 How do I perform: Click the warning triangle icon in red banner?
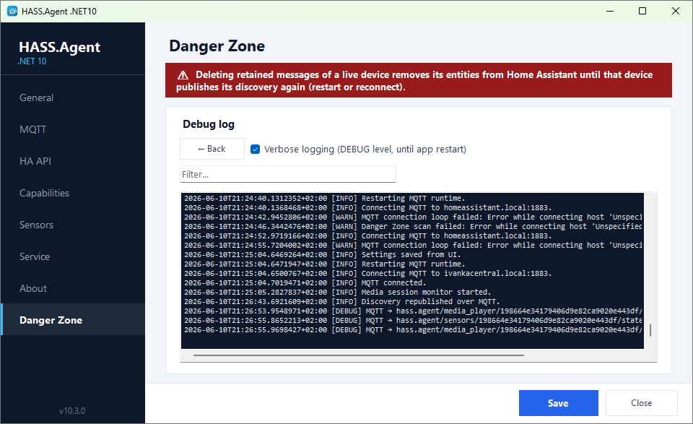(x=183, y=75)
